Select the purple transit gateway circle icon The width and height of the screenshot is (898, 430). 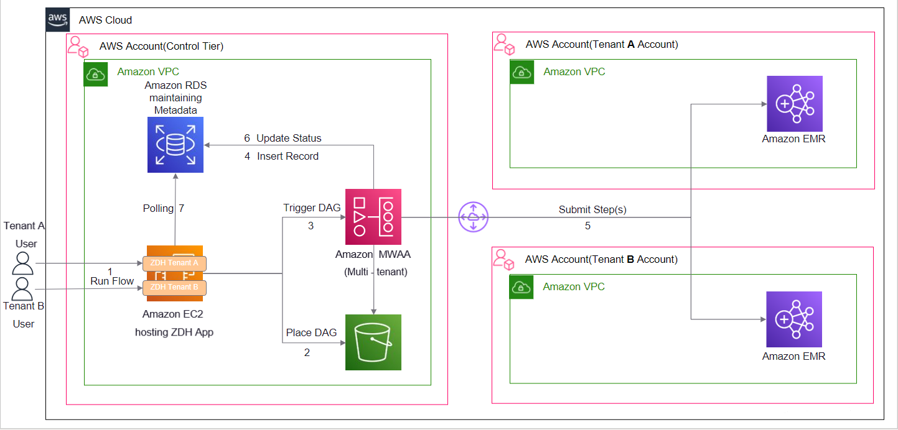(474, 217)
